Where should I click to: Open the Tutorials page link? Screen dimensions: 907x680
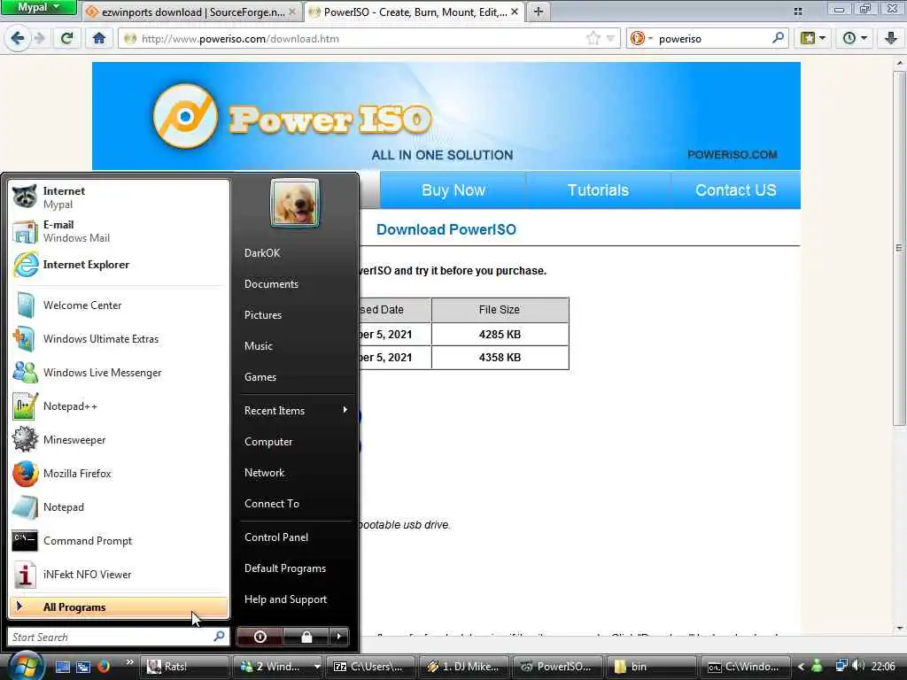click(x=598, y=190)
